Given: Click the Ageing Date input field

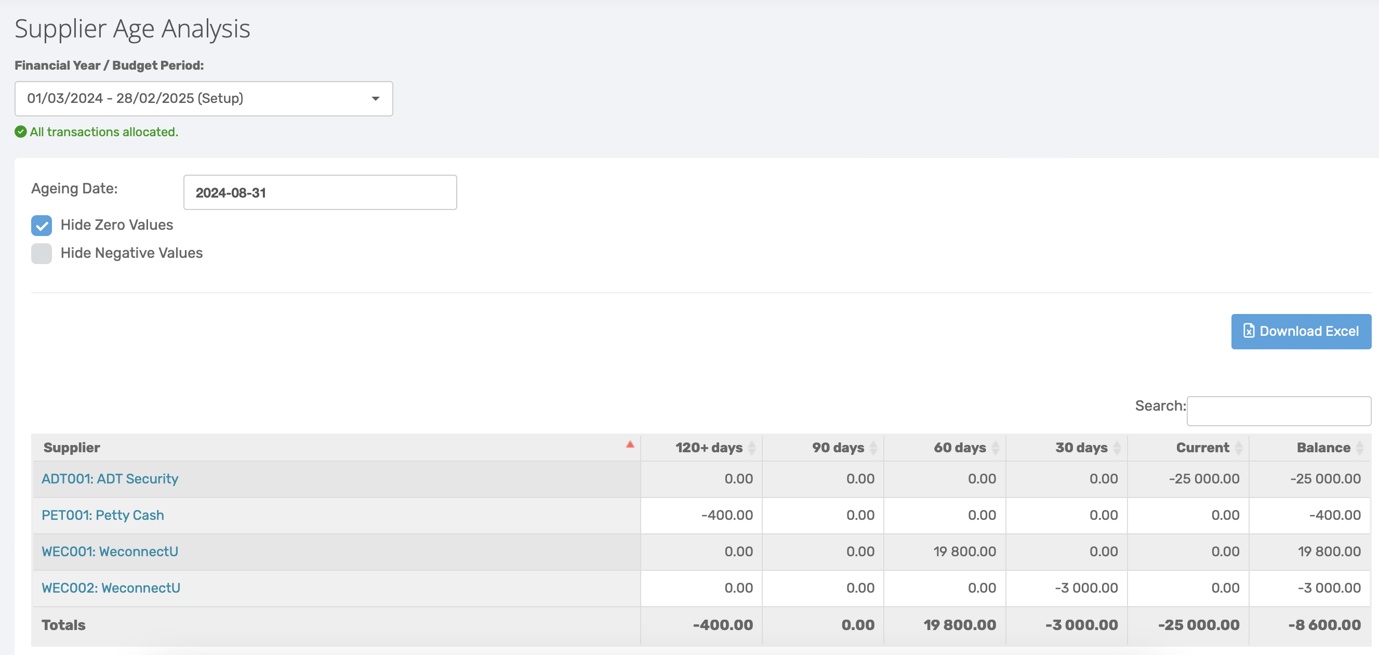Looking at the screenshot, I should click(x=320, y=193).
